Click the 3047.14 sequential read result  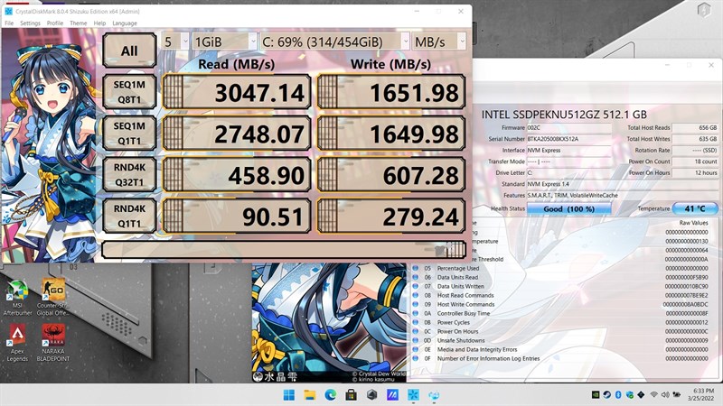click(x=237, y=92)
